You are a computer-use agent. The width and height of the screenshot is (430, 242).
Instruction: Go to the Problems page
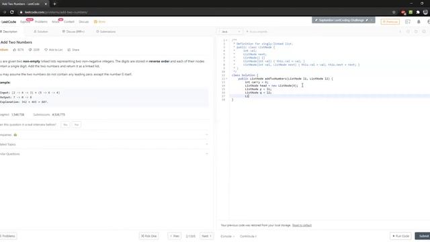(x=41, y=22)
